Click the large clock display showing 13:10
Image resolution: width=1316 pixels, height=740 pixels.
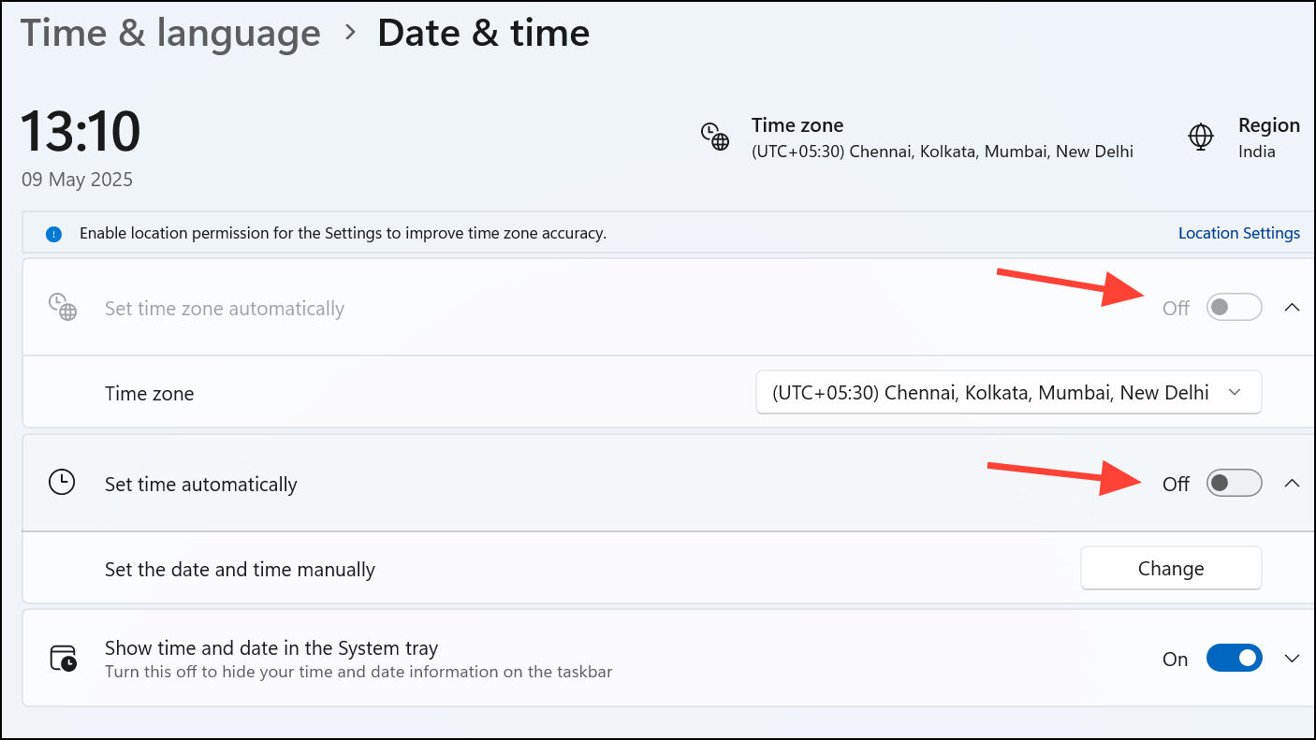click(80, 132)
